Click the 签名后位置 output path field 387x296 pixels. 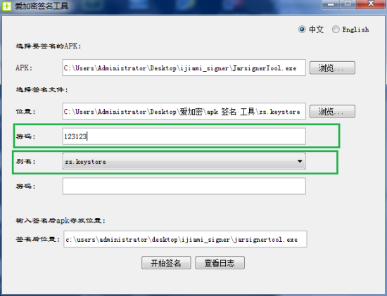click(x=185, y=239)
